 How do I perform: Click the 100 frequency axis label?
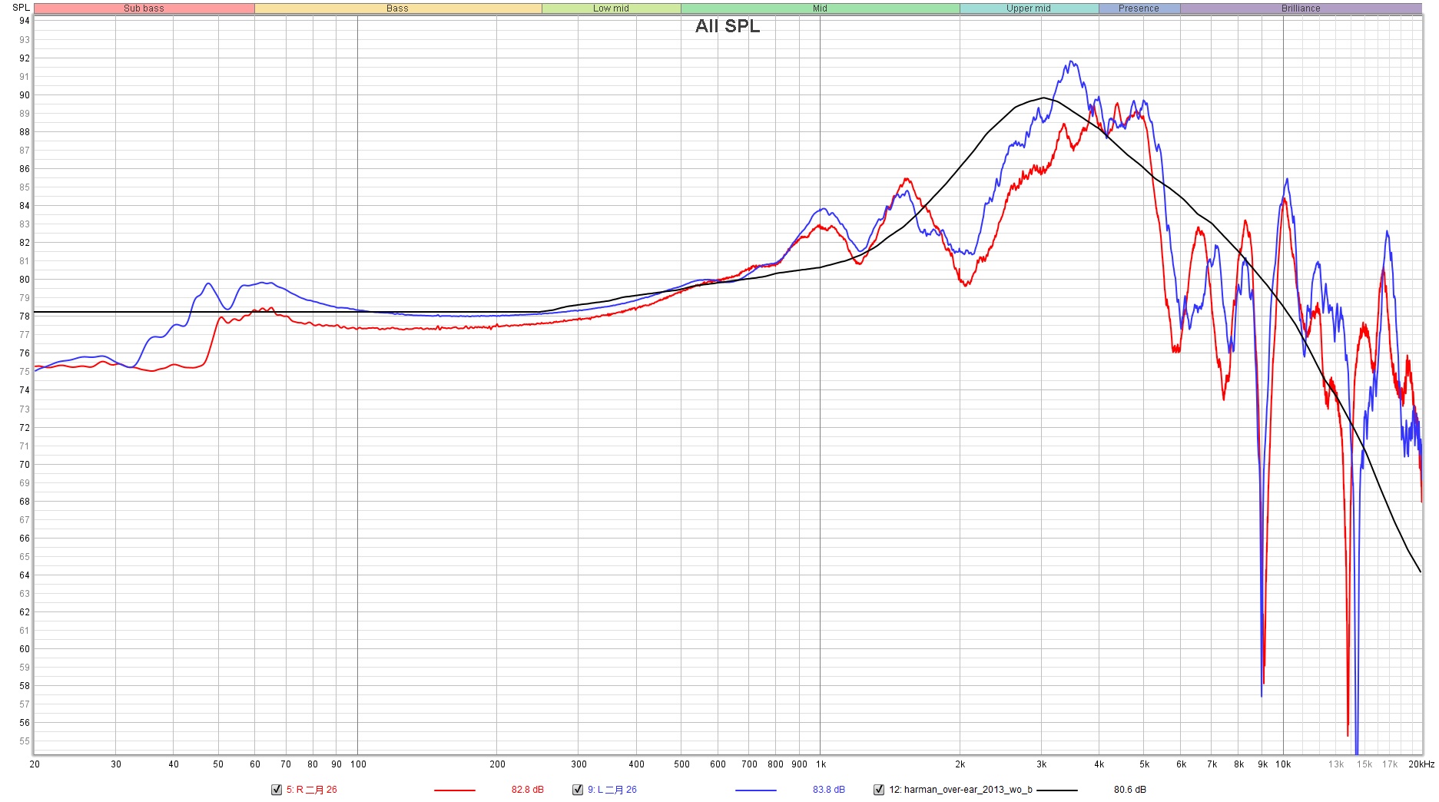pyautogui.click(x=358, y=764)
